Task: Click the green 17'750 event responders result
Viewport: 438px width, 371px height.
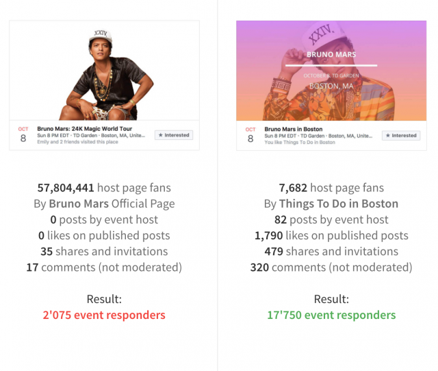Action: [x=331, y=315]
